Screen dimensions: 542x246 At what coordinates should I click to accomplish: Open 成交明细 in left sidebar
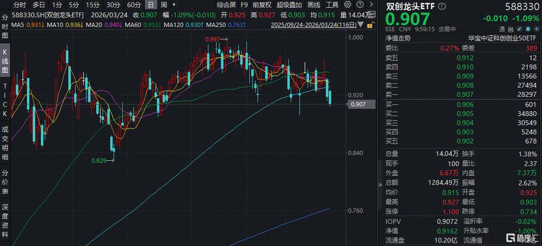pos(5,142)
